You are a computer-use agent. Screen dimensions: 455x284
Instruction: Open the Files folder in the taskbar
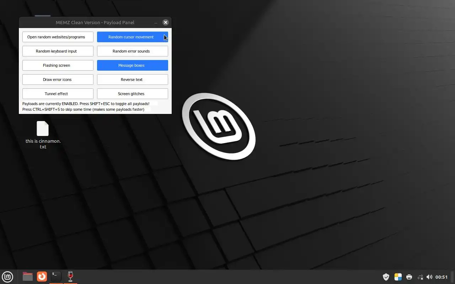click(x=27, y=277)
